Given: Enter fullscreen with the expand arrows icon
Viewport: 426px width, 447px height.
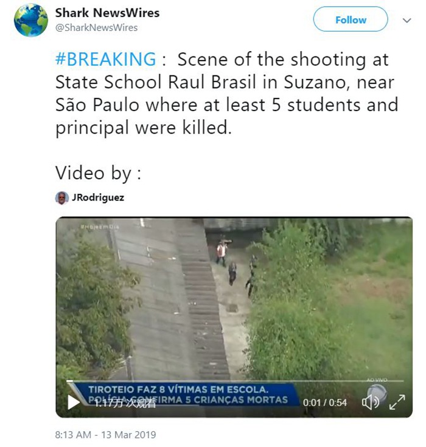Looking at the screenshot, I should [x=397, y=402].
